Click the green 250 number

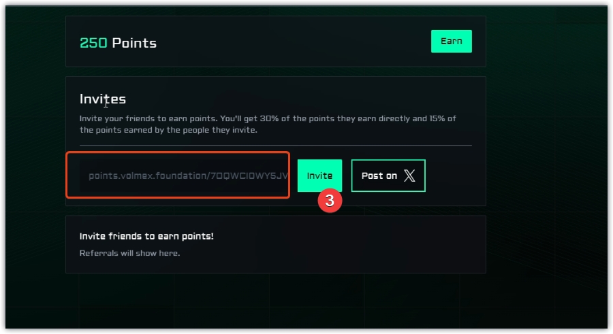pos(93,43)
